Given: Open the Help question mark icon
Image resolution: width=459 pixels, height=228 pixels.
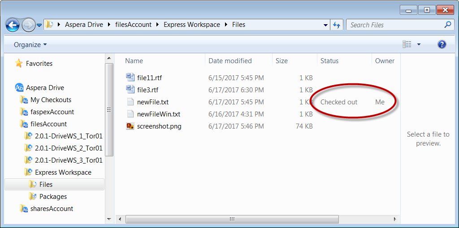Looking at the screenshot, I should pos(442,44).
